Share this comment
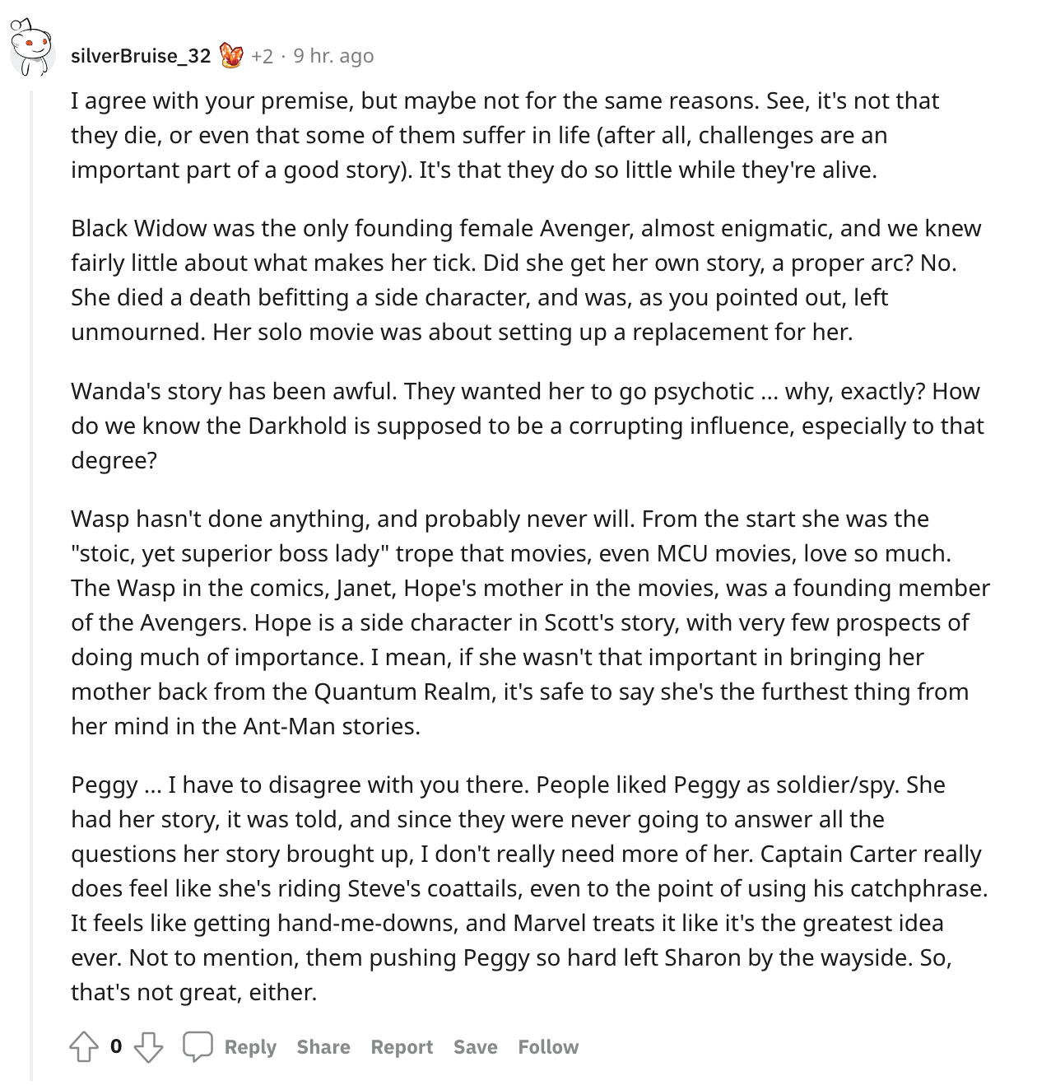 (323, 1047)
